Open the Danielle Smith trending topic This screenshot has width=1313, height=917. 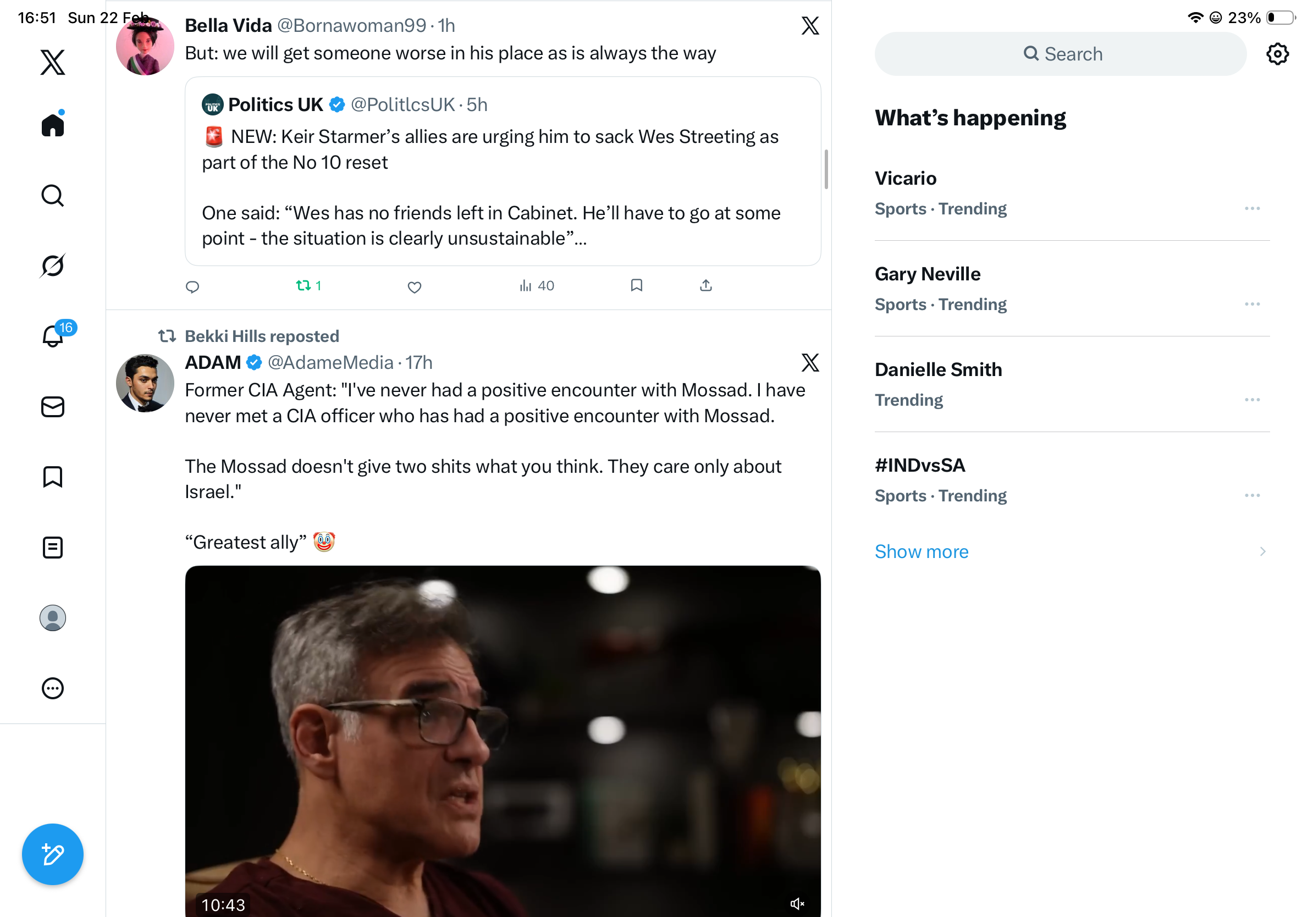(x=938, y=370)
